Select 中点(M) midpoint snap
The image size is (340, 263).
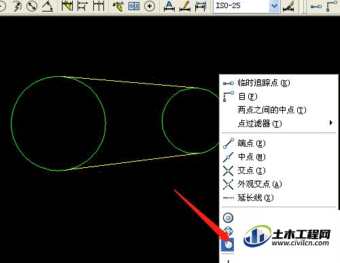pos(279,157)
